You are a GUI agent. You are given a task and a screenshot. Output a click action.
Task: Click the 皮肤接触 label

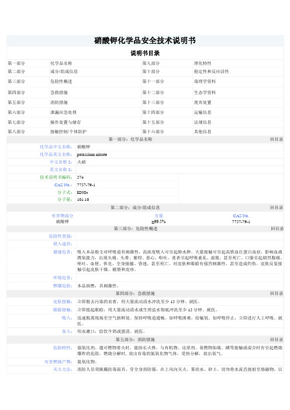(x=63, y=301)
